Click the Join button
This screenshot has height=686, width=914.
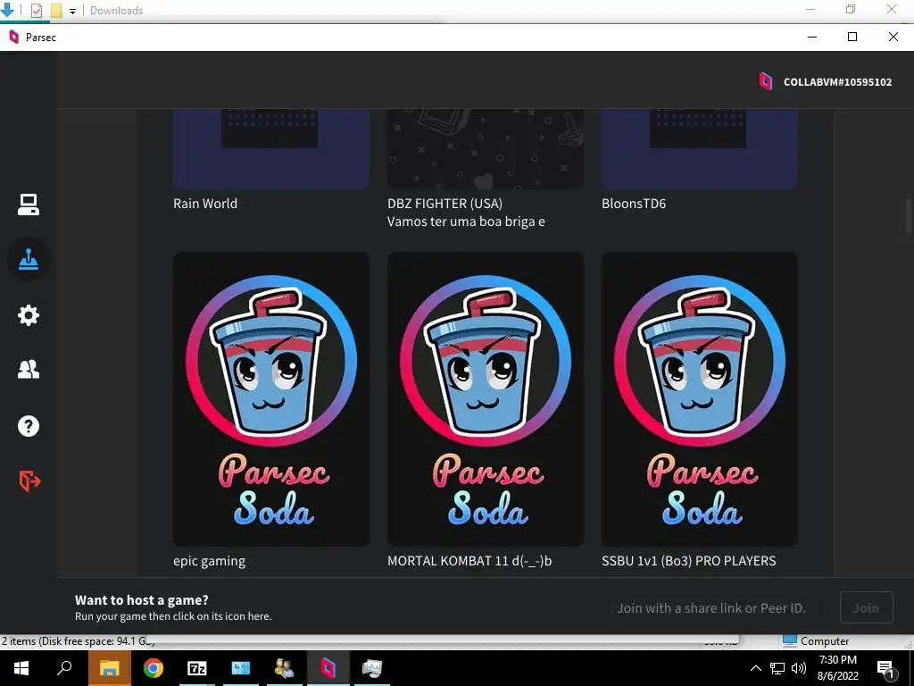pyautogui.click(x=866, y=607)
